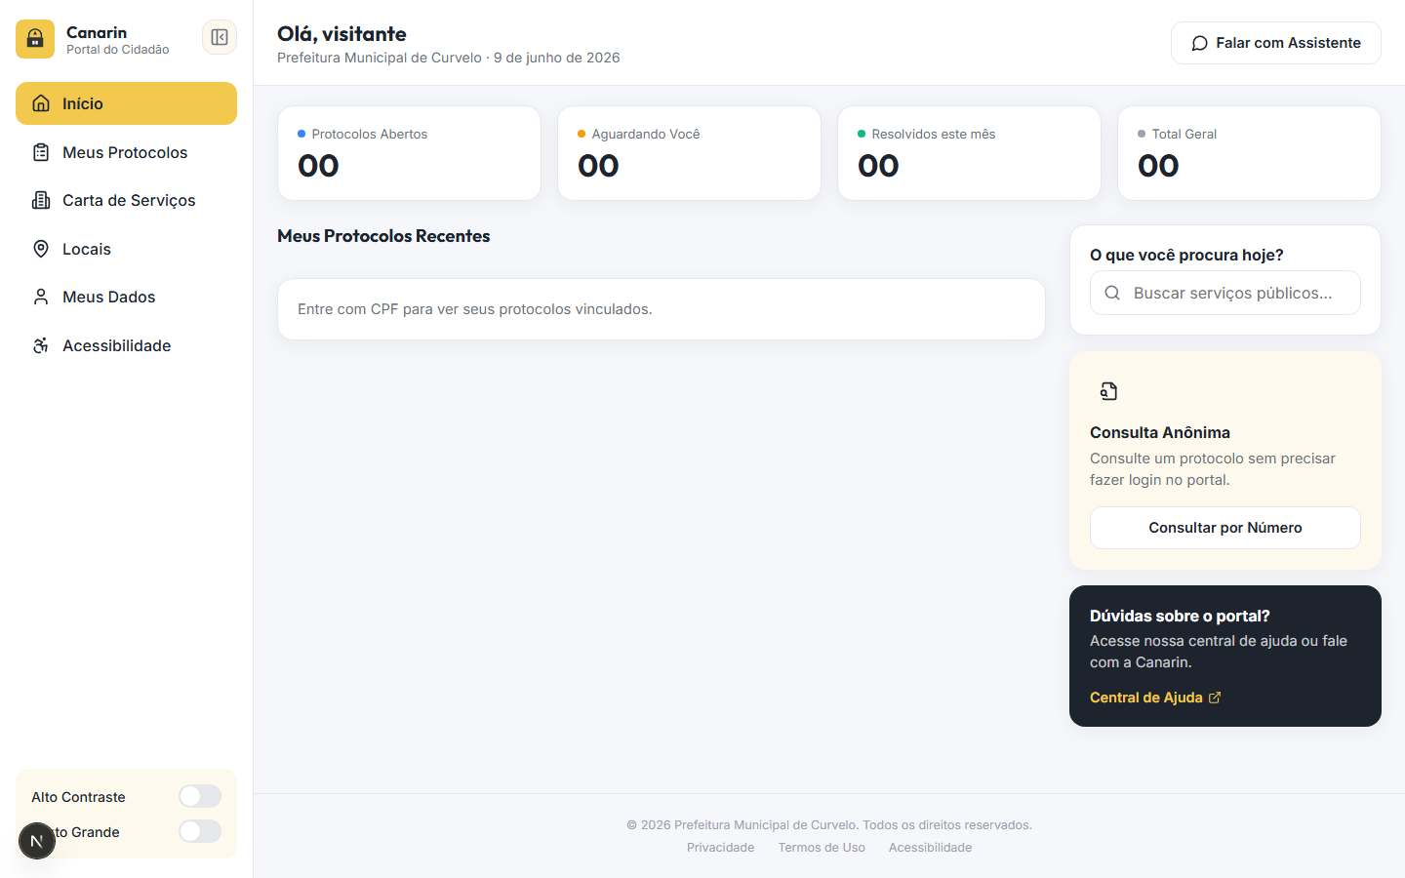Click the Falar com Assistente button
The image size is (1405, 878).
click(1276, 43)
